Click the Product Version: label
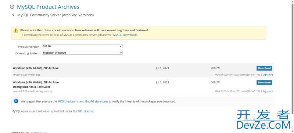This screenshot has height=133, width=294. pyautogui.click(x=29, y=47)
